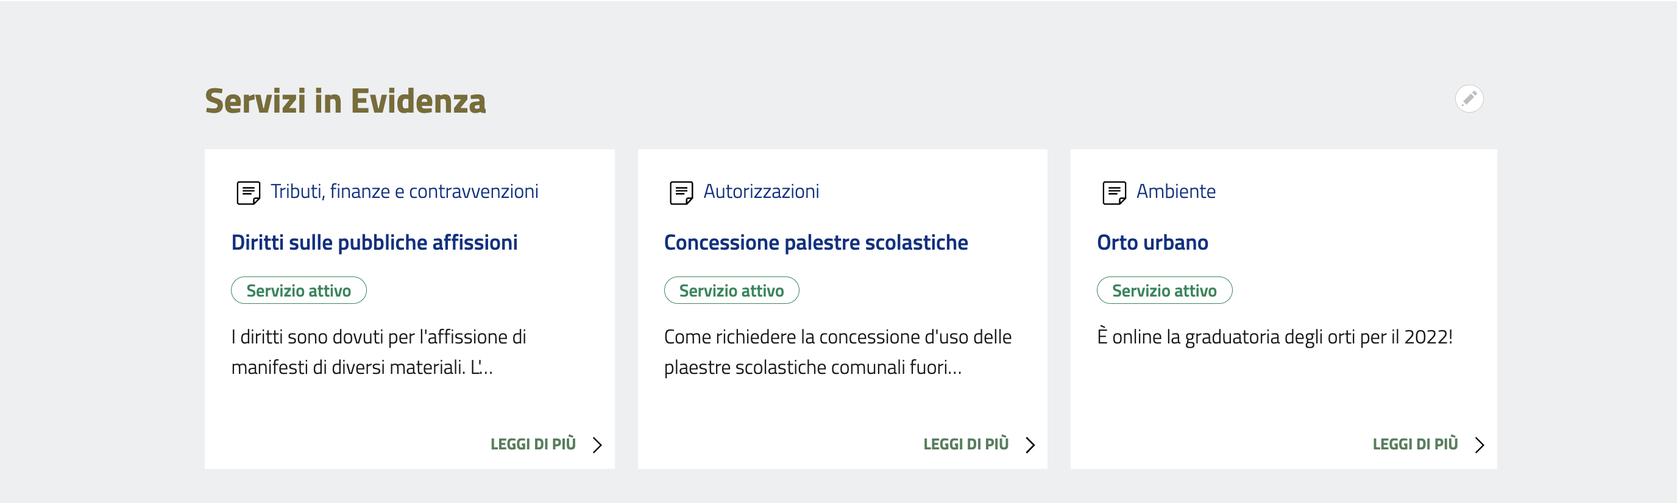Click the Servizi in Evidenza heading
The image size is (1677, 503).
point(345,102)
